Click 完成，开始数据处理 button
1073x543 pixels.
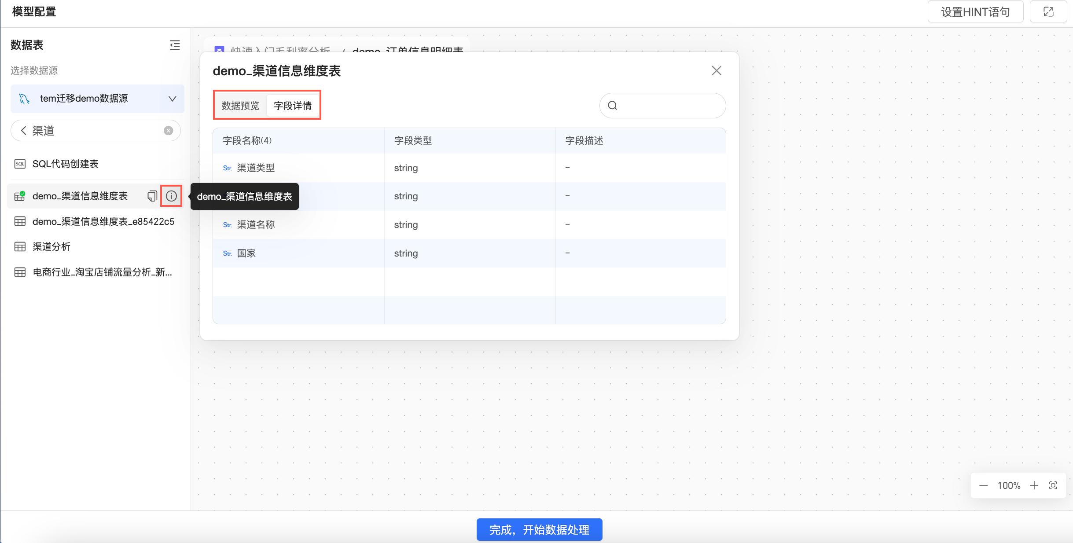(x=539, y=530)
